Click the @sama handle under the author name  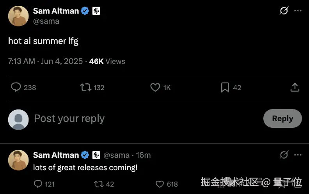pos(46,21)
